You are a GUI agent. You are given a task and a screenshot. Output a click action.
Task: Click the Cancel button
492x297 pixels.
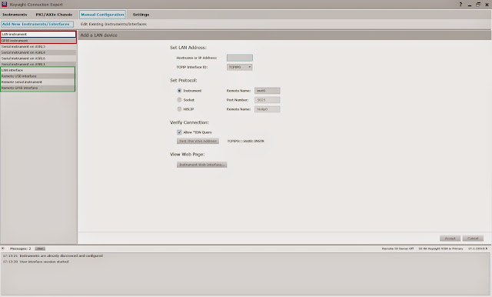point(473,239)
